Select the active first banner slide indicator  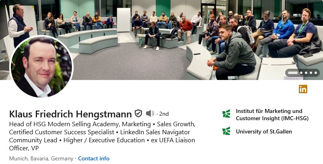click(x=293, y=73)
